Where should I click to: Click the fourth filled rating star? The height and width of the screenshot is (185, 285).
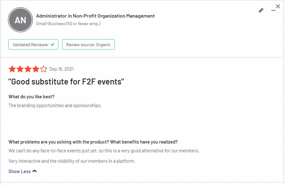(x=36, y=69)
